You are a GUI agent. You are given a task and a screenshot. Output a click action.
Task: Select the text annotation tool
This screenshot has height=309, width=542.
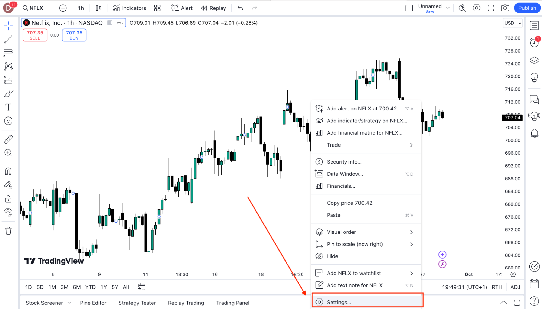(8, 107)
